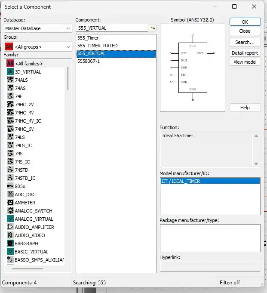Click the 74HC_2V family icon
This screenshot has height=293, width=267.
[x=10, y=105]
